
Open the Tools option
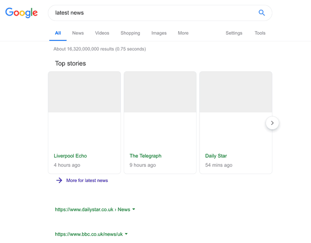260,33
